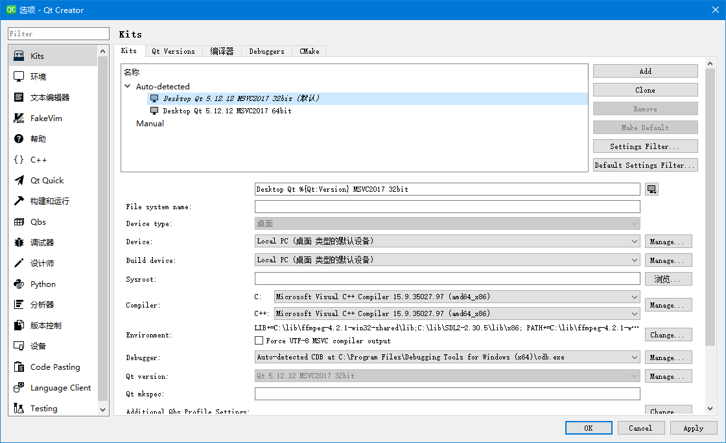Click Manage... next to Compiler
Image resolution: width=726 pixels, height=443 pixels.
(668, 305)
